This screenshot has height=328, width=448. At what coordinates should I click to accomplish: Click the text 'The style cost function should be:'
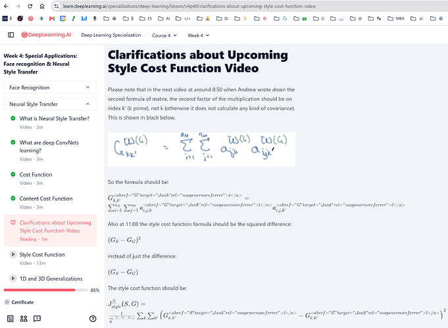147,289
